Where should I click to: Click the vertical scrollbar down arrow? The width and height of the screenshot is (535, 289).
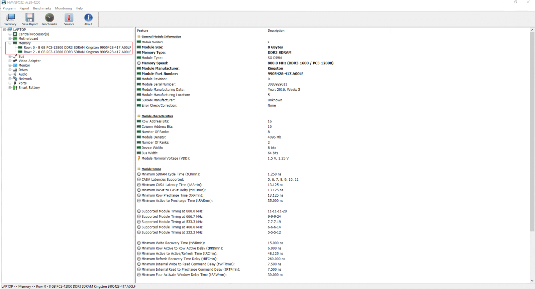pos(532,281)
